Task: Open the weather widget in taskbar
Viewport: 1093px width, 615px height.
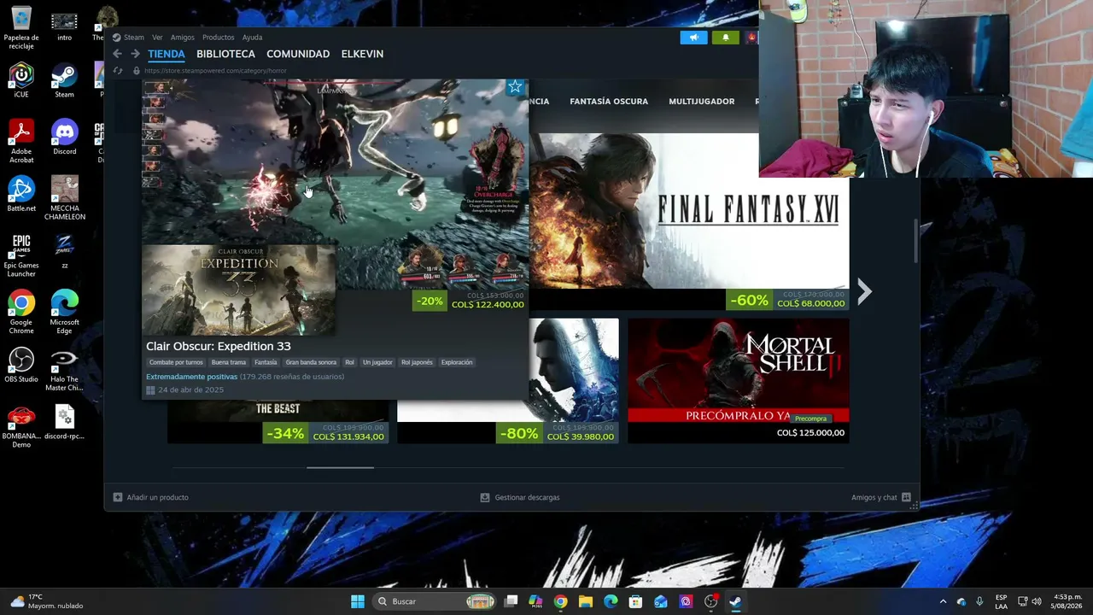Action: [x=47, y=601]
